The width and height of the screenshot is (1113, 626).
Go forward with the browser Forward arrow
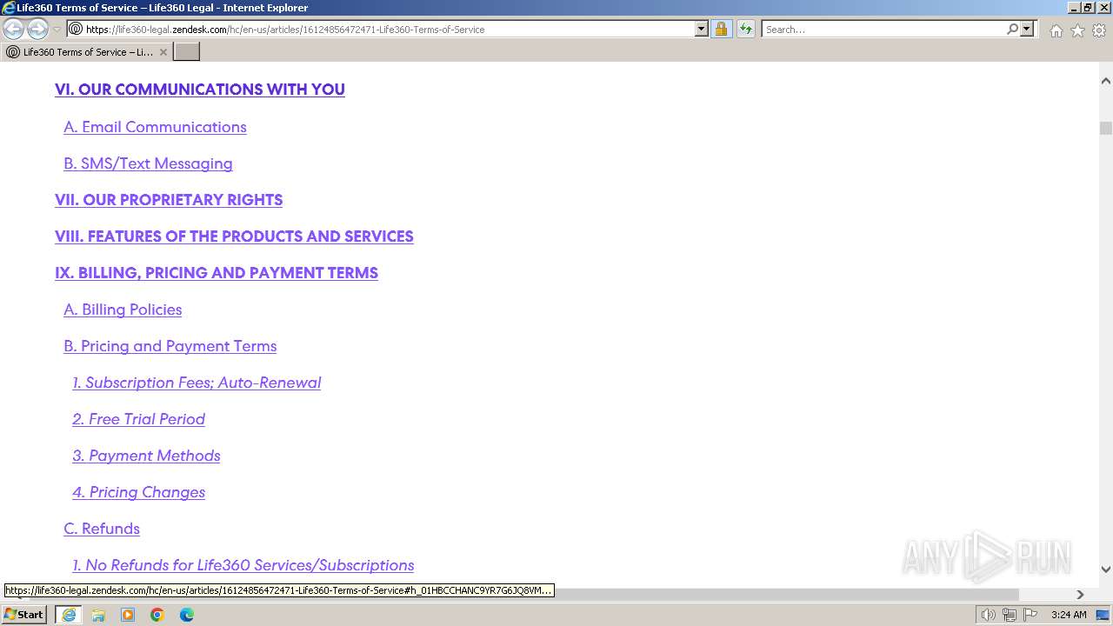(x=37, y=29)
